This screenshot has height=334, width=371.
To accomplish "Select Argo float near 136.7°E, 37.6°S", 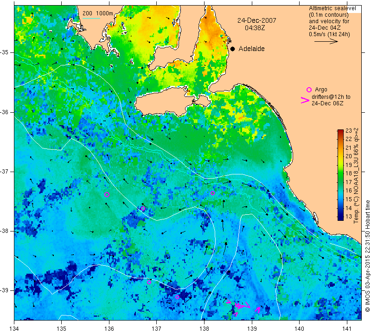I will pos(143,209).
